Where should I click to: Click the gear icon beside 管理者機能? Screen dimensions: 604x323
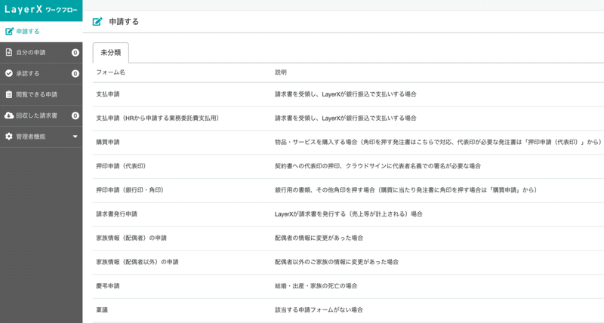pos(9,137)
